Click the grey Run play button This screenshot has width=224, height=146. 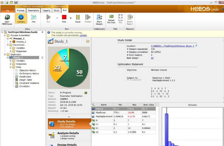click(48, 19)
